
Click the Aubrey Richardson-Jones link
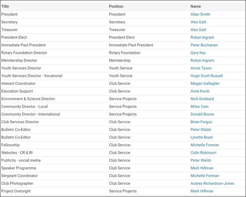tap(212, 184)
